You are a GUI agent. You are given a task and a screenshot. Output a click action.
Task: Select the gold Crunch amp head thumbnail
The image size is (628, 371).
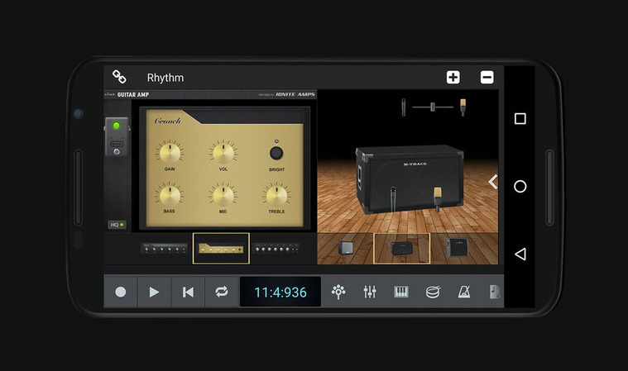click(221, 248)
